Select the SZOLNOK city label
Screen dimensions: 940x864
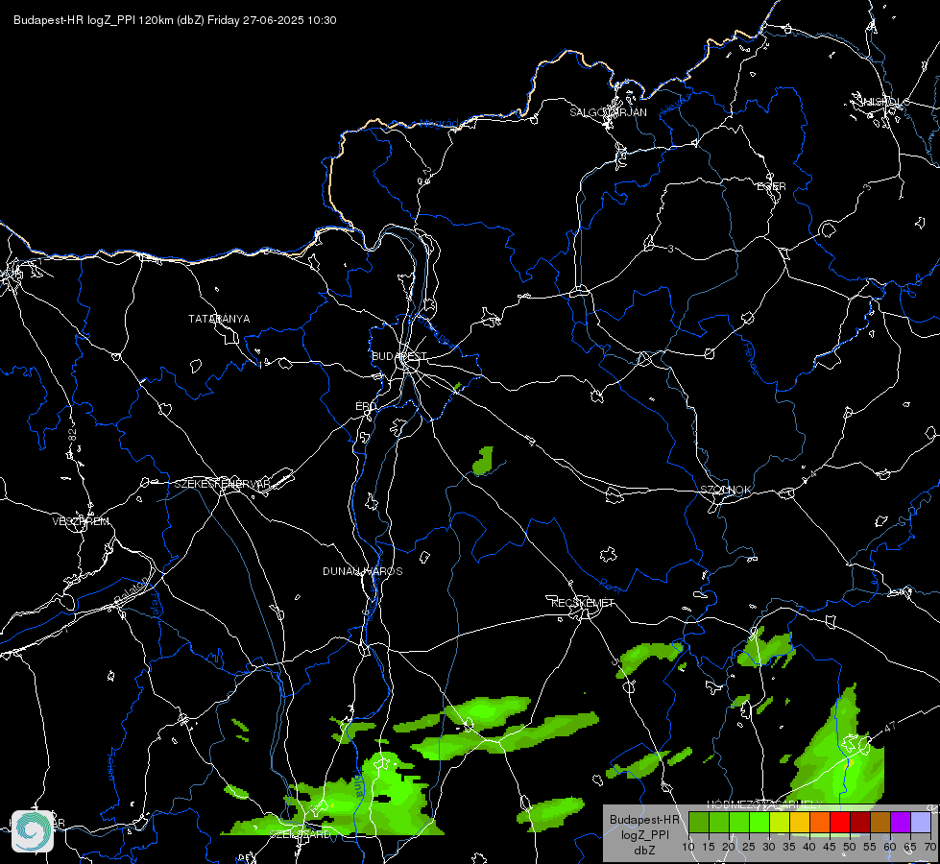tap(725, 490)
